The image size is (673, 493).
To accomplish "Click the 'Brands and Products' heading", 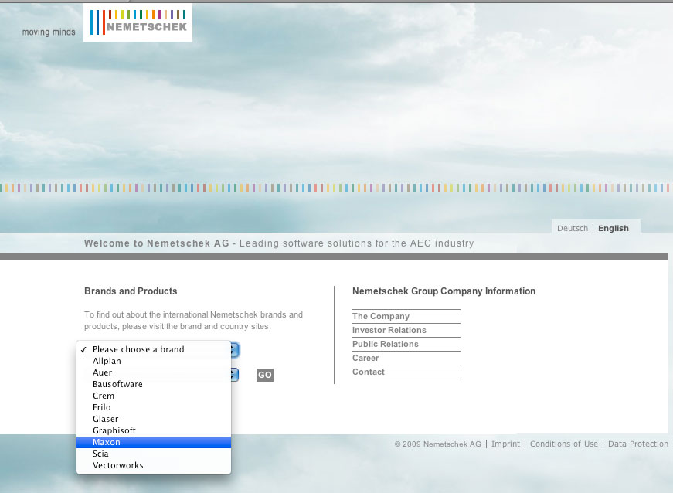I will pos(131,291).
